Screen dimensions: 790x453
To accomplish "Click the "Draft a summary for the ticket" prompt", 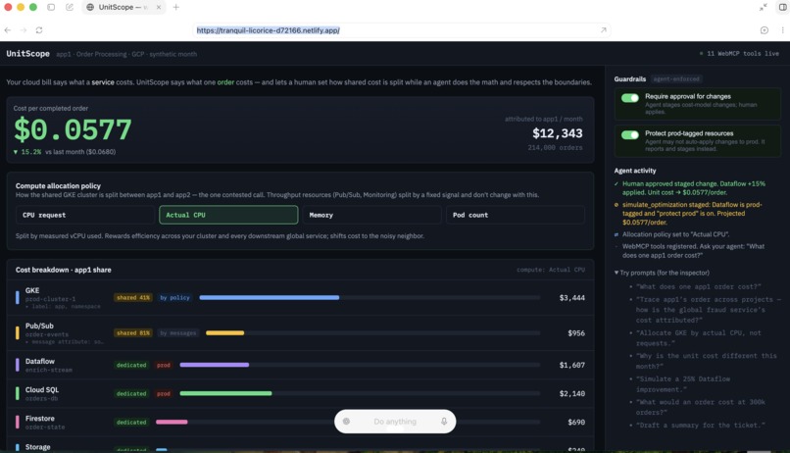I will click(701, 425).
